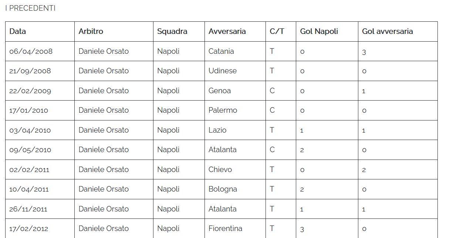Click the "I PRECEDENTI" section heading
This screenshot has height=238, width=453.
30,8
